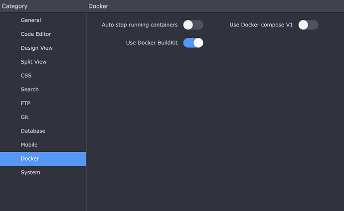Click the Auto stop running containers label
344x211 pixels.
point(140,25)
